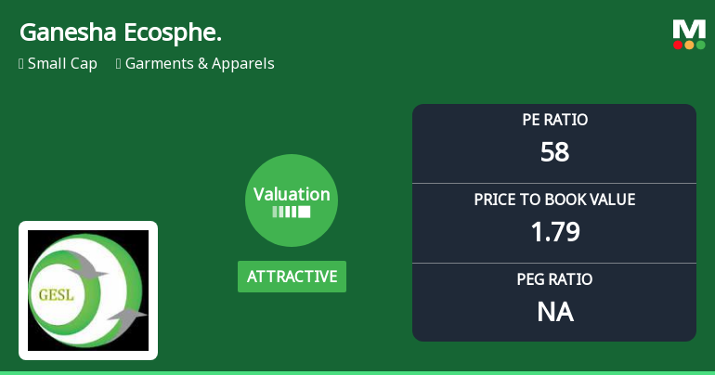
Task: Click the green Valuation circle
Action: point(292,200)
